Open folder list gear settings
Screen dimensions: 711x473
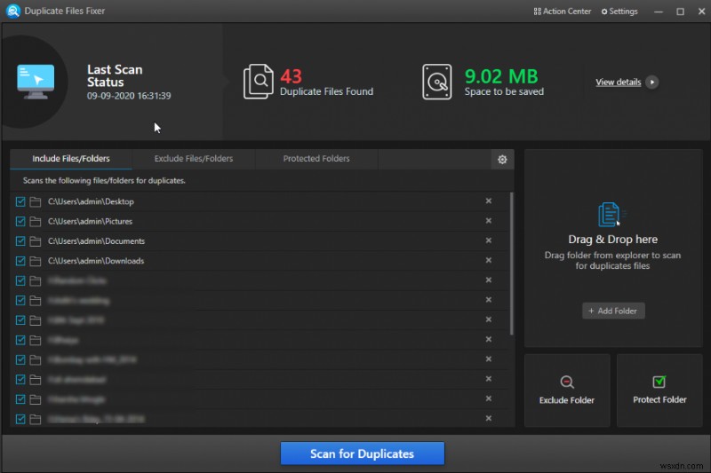502,160
